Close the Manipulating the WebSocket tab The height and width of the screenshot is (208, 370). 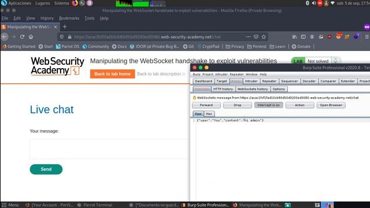coord(55,27)
